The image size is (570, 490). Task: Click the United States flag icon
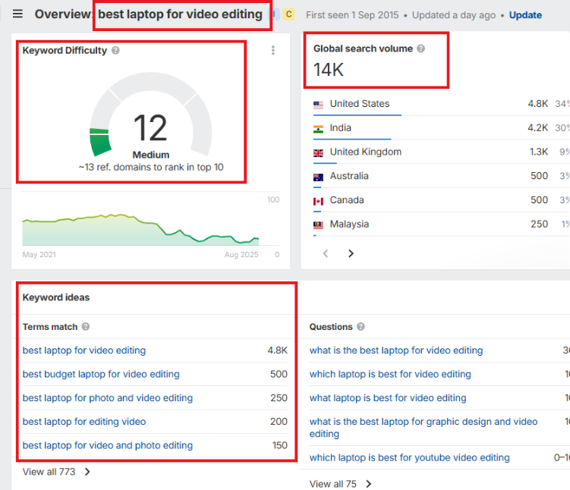coord(318,105)
